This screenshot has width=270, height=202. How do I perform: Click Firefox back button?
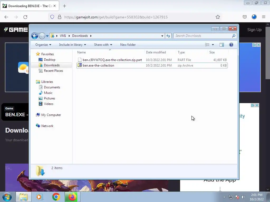coord(6,17)
